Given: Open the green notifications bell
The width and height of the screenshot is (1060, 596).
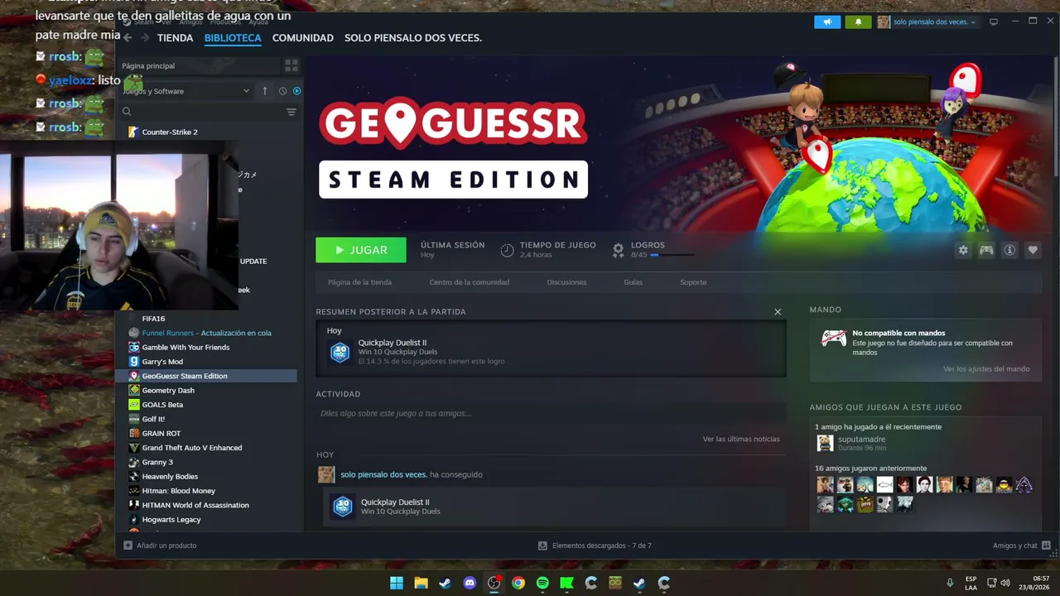Looking at the screenshot, I should [858, 22].
